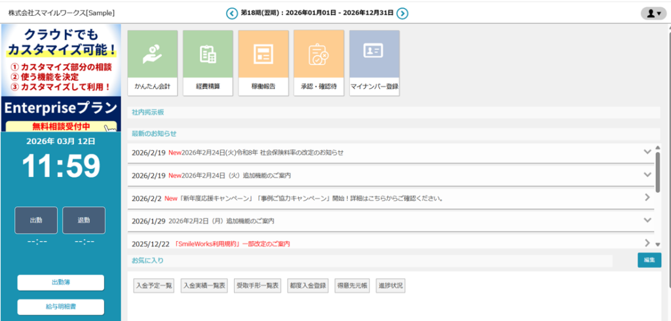Click the Enterpriseプラン advertisement banner
This screenshot has height=321, width=671.
(x=61, y=77)
